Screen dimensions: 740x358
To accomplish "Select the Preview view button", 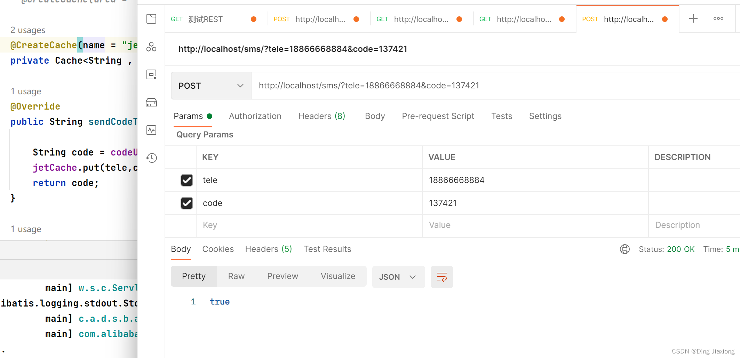I will click(283, 276).
